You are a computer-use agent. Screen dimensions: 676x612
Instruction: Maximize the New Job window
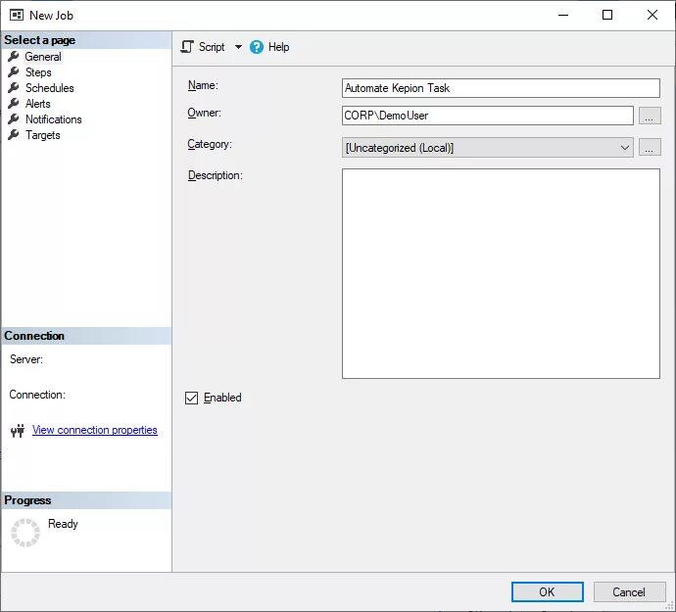(x=607, y=15)
